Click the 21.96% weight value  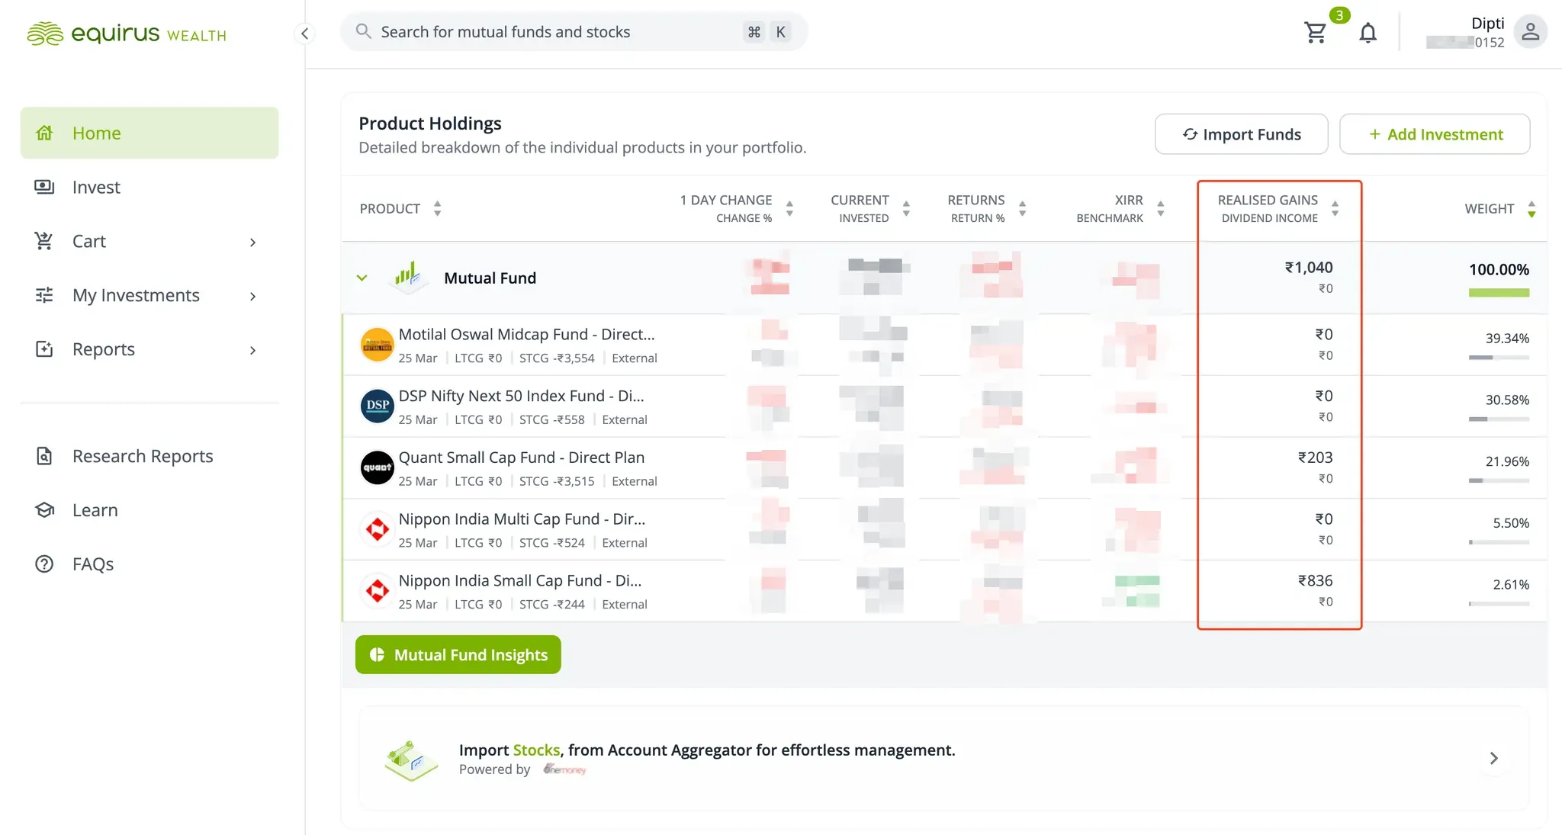point(1507,461)
